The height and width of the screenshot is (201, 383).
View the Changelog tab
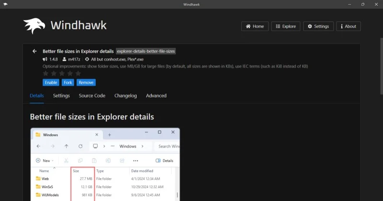click(x=125, y=95)
